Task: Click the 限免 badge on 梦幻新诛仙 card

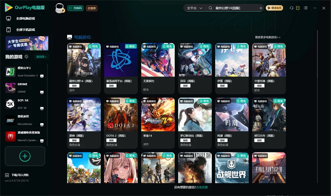Action: (x=205, y=101)
